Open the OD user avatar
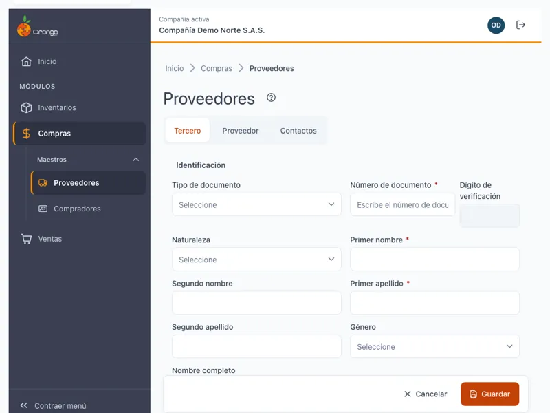550x413 pixels. [x=496, y=25]
